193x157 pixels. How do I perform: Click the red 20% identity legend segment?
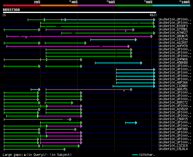pyautogui.click(x=22, y=5)
